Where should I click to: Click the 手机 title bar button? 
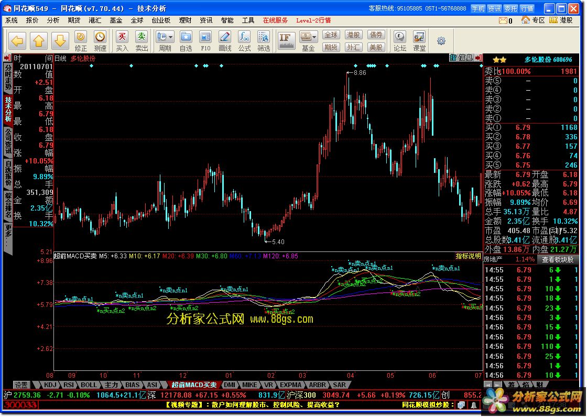pos(477,8)
